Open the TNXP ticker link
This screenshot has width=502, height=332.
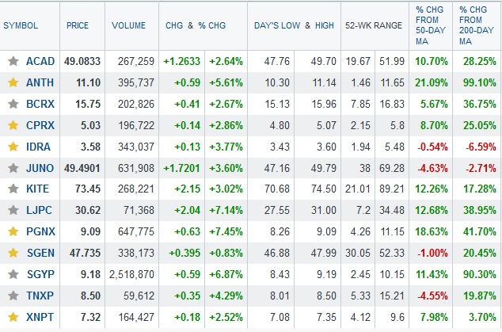click(40, 296)
